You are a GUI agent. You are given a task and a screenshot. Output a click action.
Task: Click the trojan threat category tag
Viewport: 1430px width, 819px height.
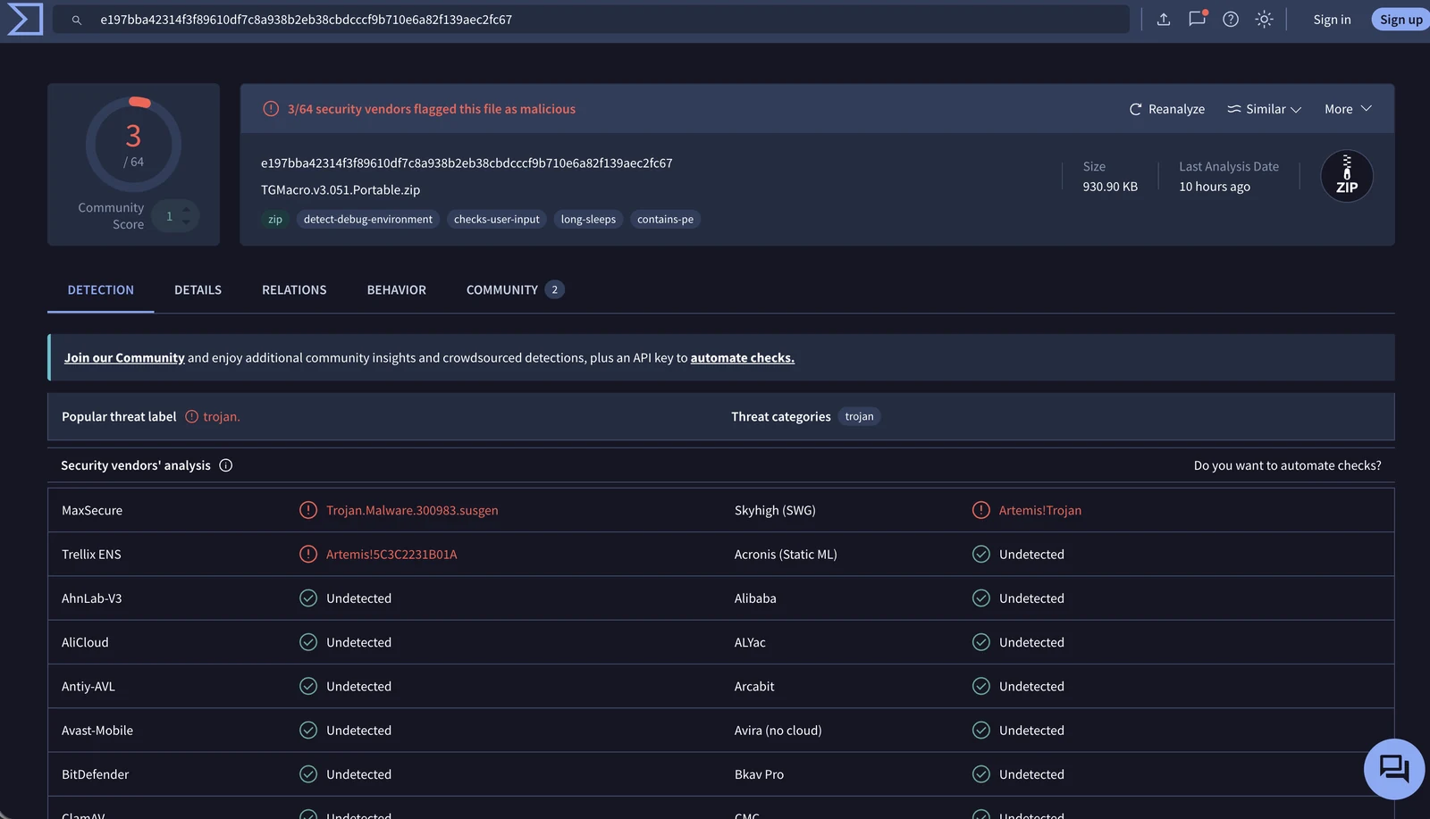[x=859, y=417]
